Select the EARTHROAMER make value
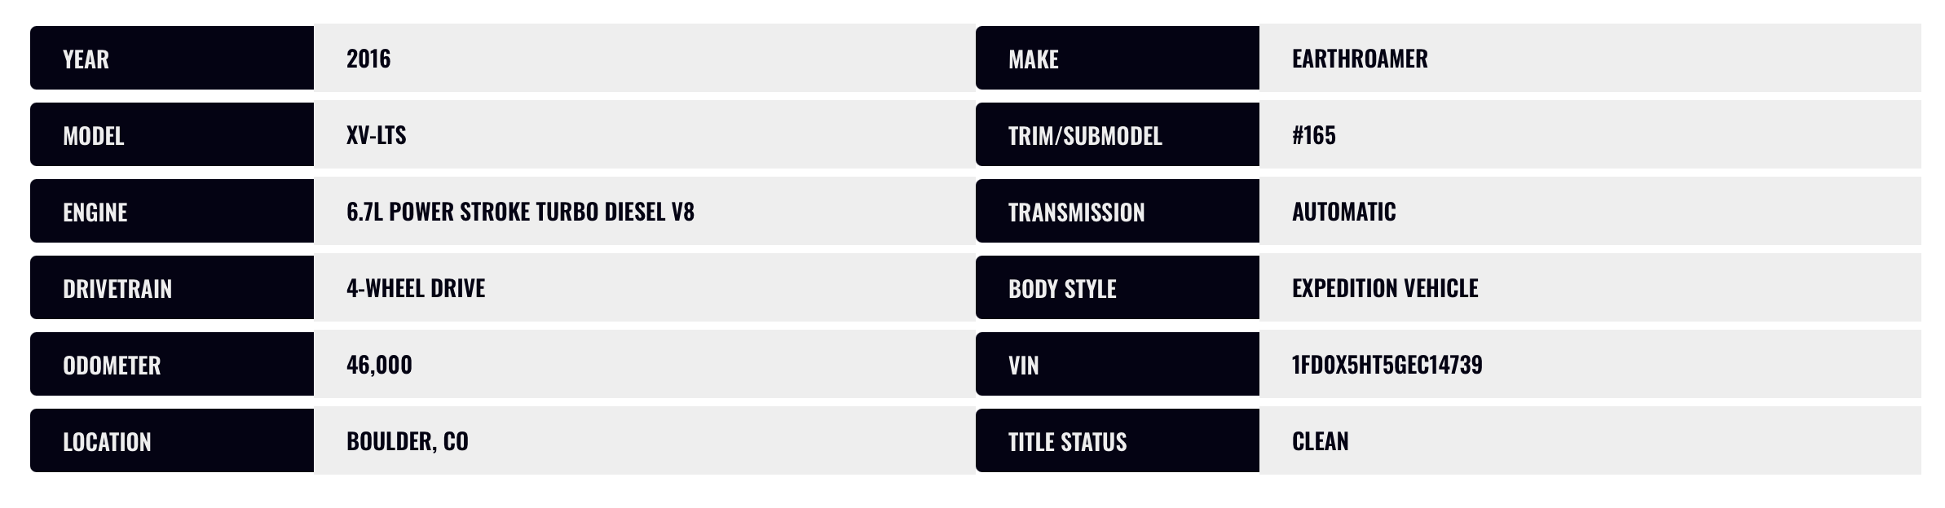 click(x=1360, y=59)
